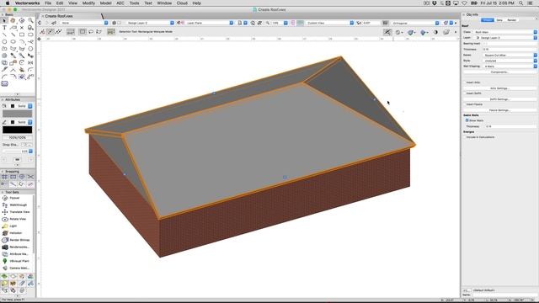
Task: Select the Flyover tool in Basic palette
Action: click(x=22, y=20)
